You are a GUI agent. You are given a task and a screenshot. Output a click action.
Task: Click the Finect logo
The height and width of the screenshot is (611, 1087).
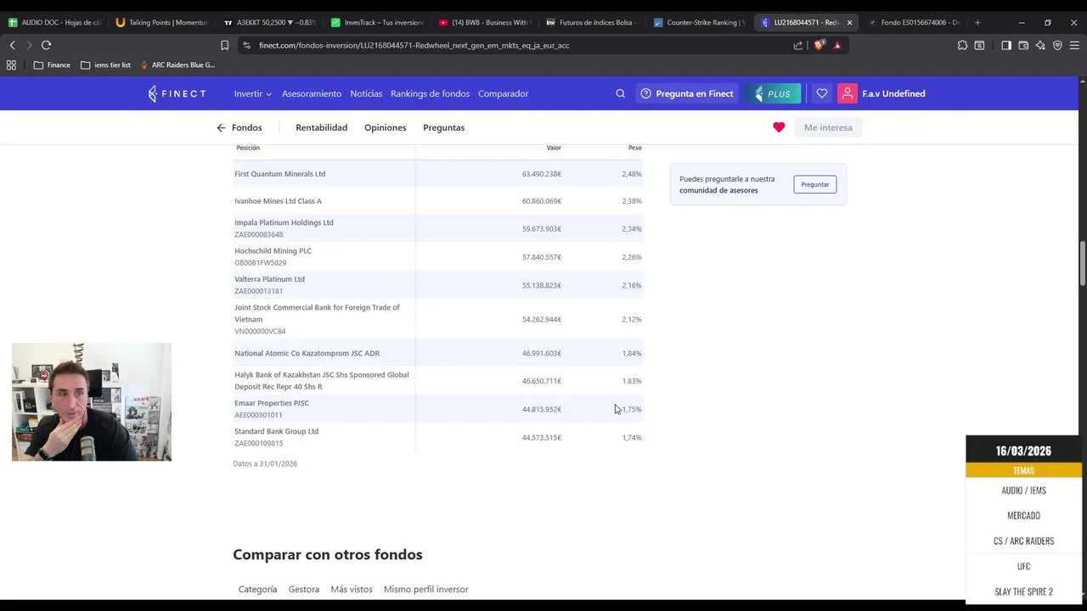(177, 93)
